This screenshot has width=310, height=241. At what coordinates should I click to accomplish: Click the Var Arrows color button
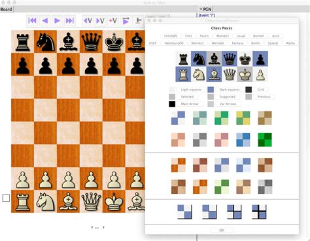[x=228, y=103]
